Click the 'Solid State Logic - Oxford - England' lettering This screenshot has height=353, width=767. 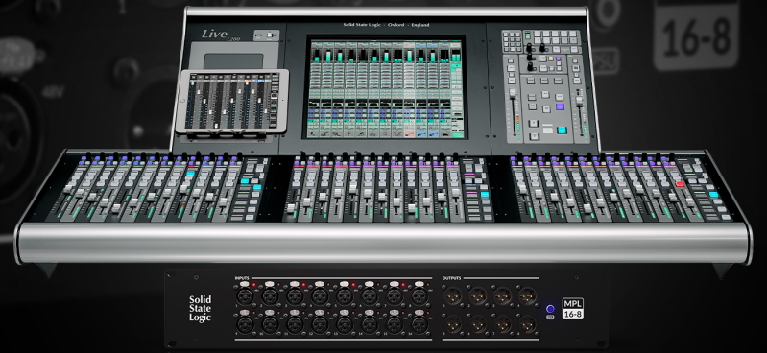(387, 24)
